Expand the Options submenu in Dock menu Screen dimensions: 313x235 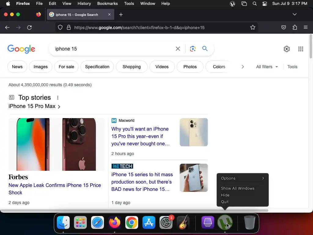click(243, 178)
